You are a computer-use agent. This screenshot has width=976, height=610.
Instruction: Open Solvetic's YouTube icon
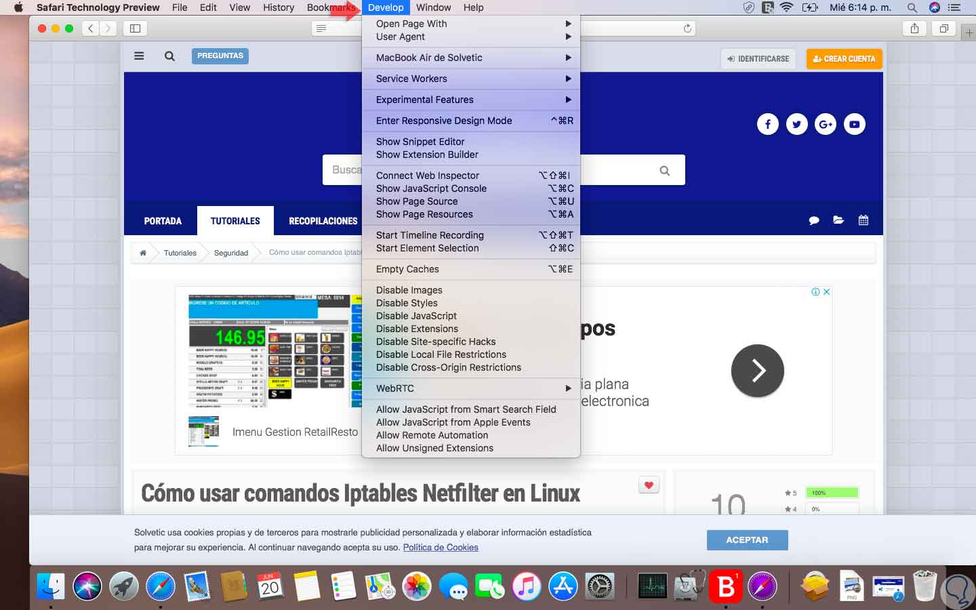(855, 124)
